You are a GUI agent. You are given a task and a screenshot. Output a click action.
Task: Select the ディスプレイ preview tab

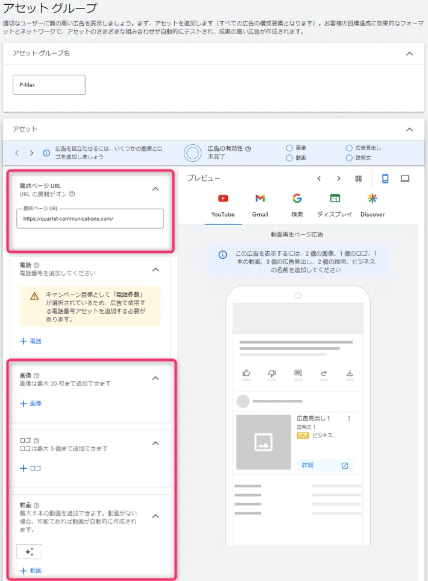click(x=335, y=206)
